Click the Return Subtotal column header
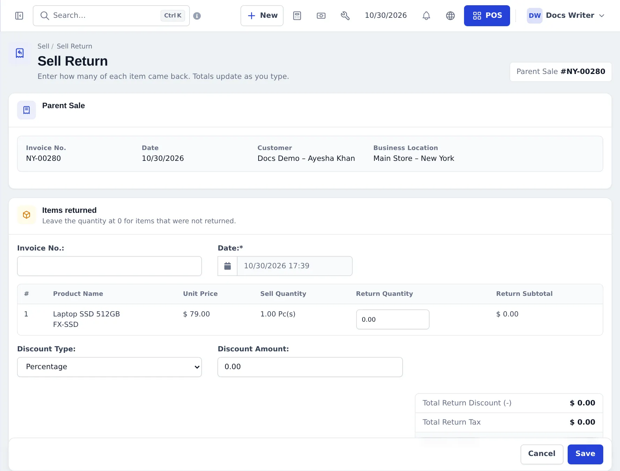This screenshot has width=620, height=471. pos(524,294)
